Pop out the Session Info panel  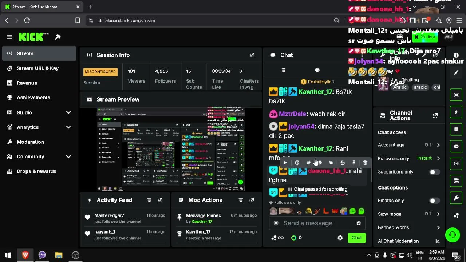tap(252, 55)
